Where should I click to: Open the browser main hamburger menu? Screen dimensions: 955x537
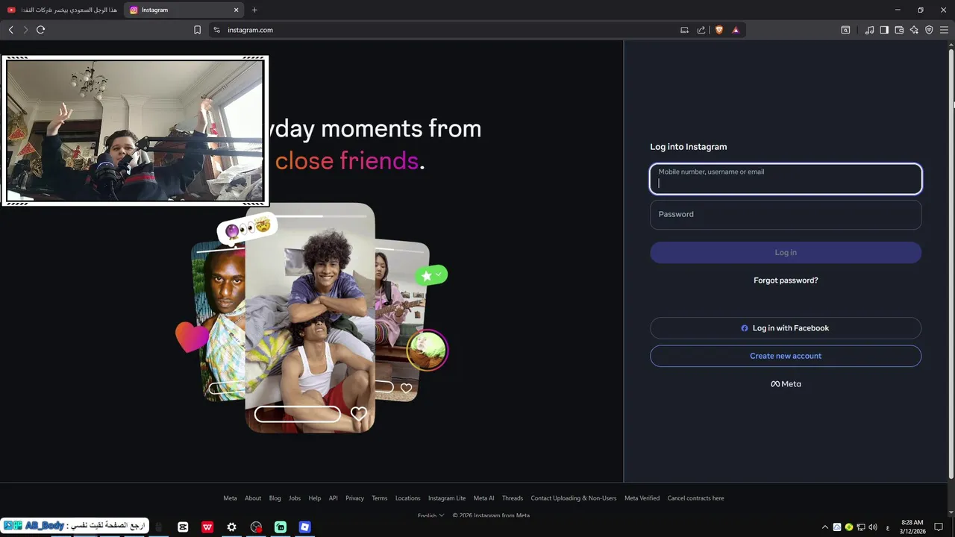point(944,30)
